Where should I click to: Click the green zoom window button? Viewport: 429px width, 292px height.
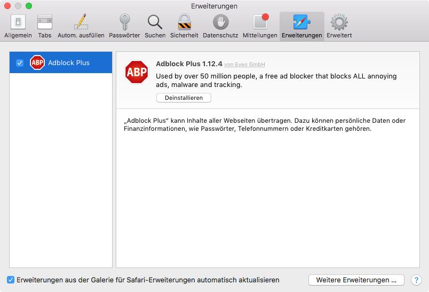pos(29,6)
